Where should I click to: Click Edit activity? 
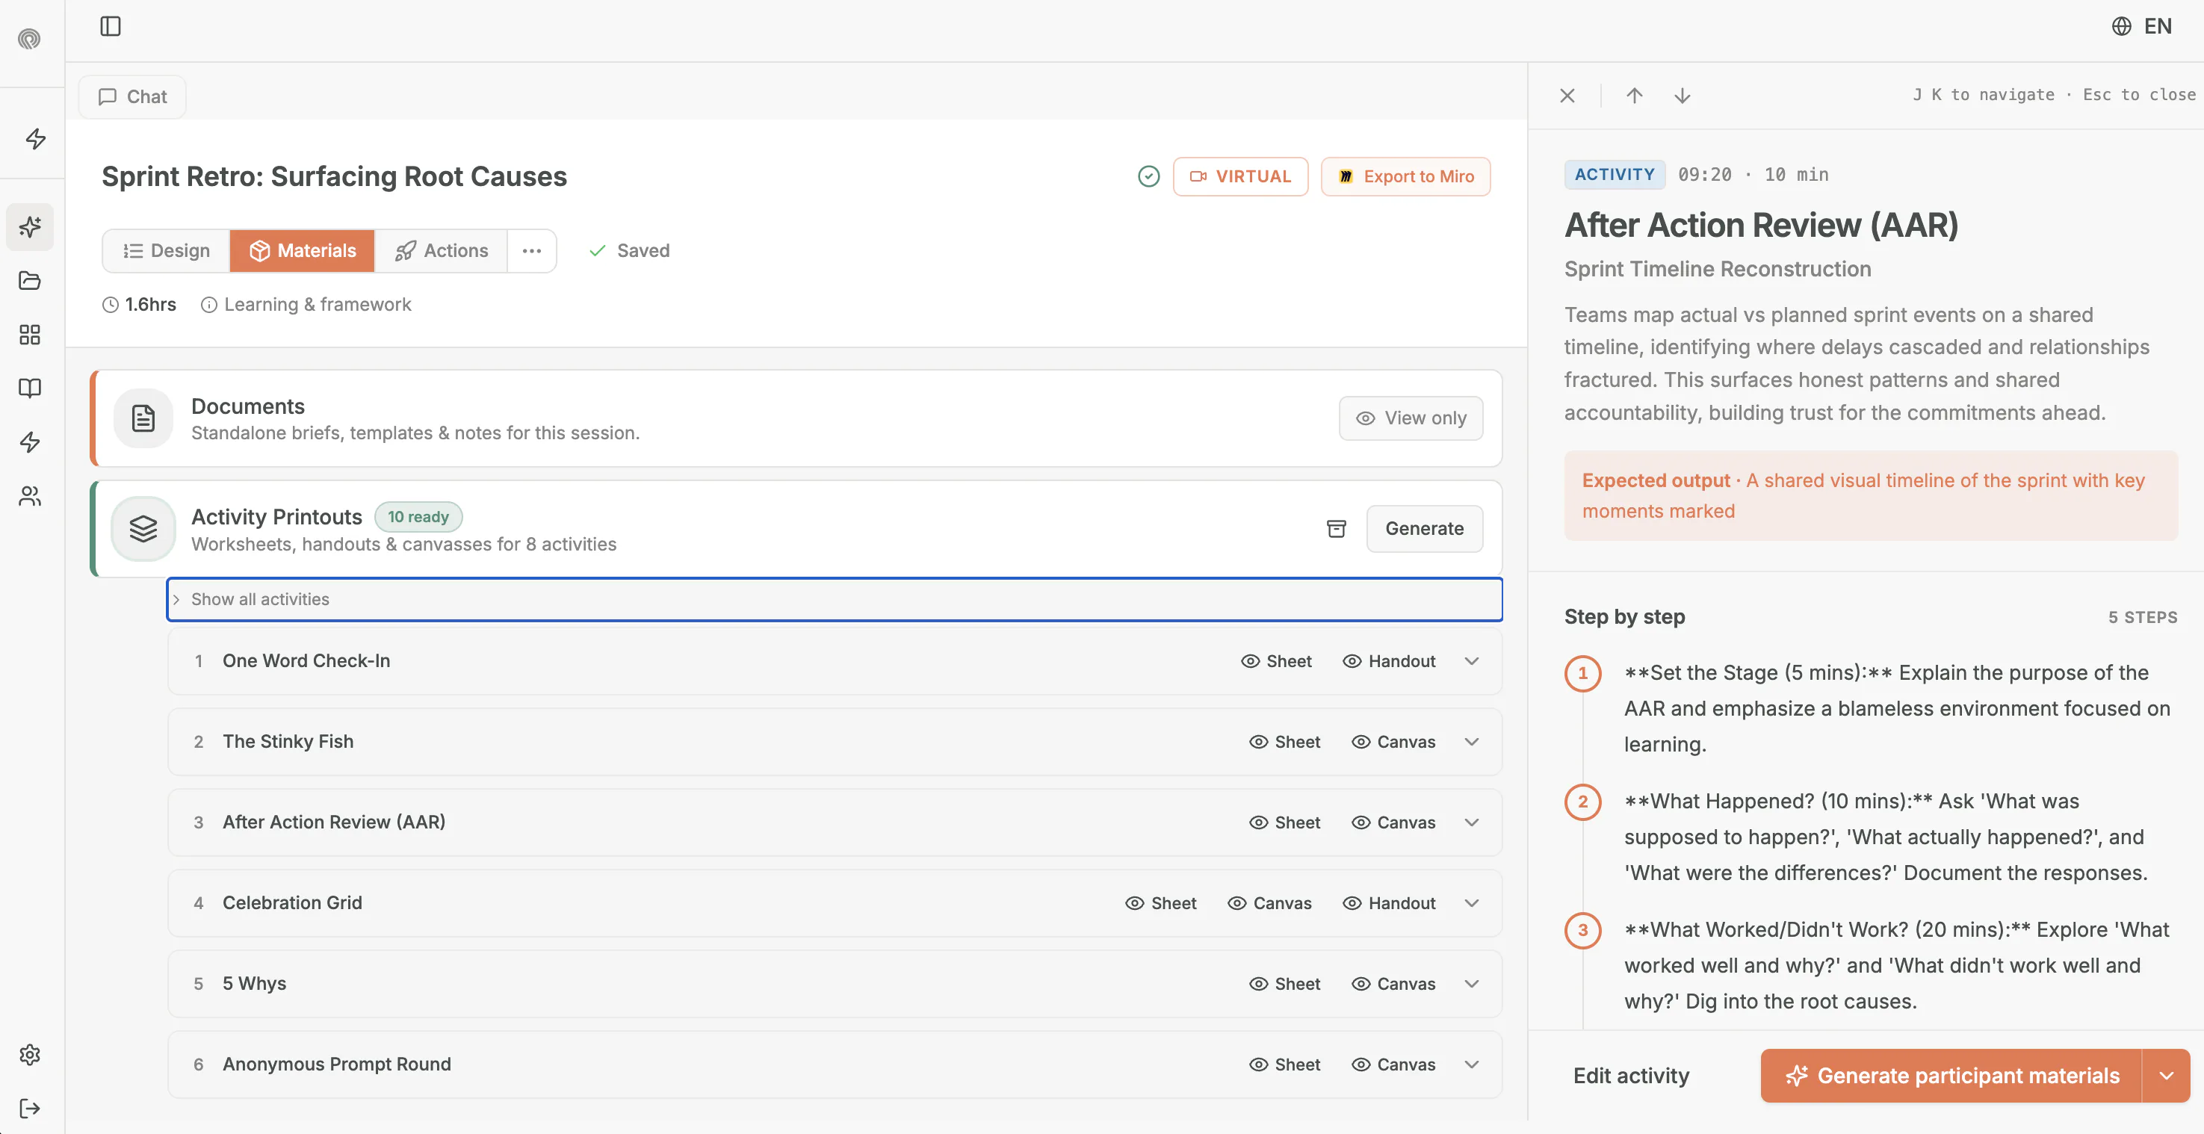tap(1631, 1075)
